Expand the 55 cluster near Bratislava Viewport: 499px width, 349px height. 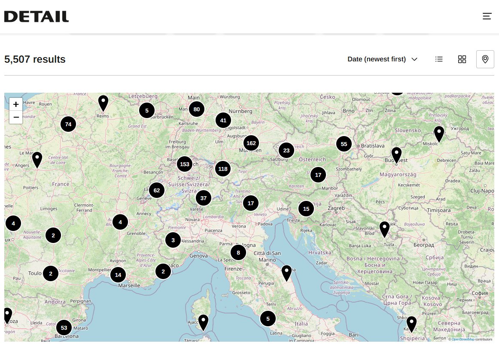[344, 144]
